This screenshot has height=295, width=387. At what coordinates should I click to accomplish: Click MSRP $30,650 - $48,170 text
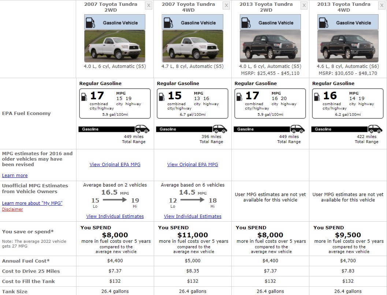click(348, 73)
